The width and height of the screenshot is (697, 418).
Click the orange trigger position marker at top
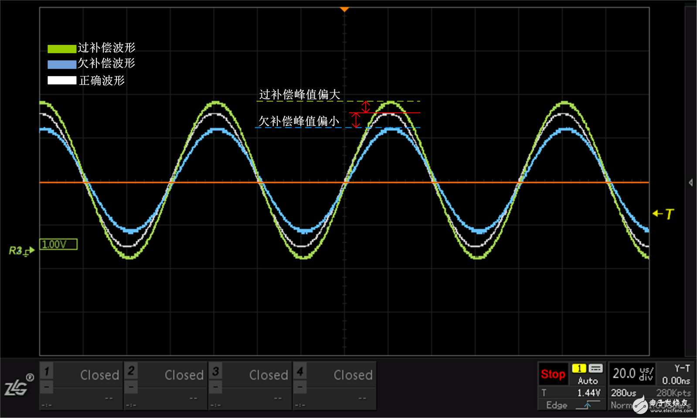[344, 10]
